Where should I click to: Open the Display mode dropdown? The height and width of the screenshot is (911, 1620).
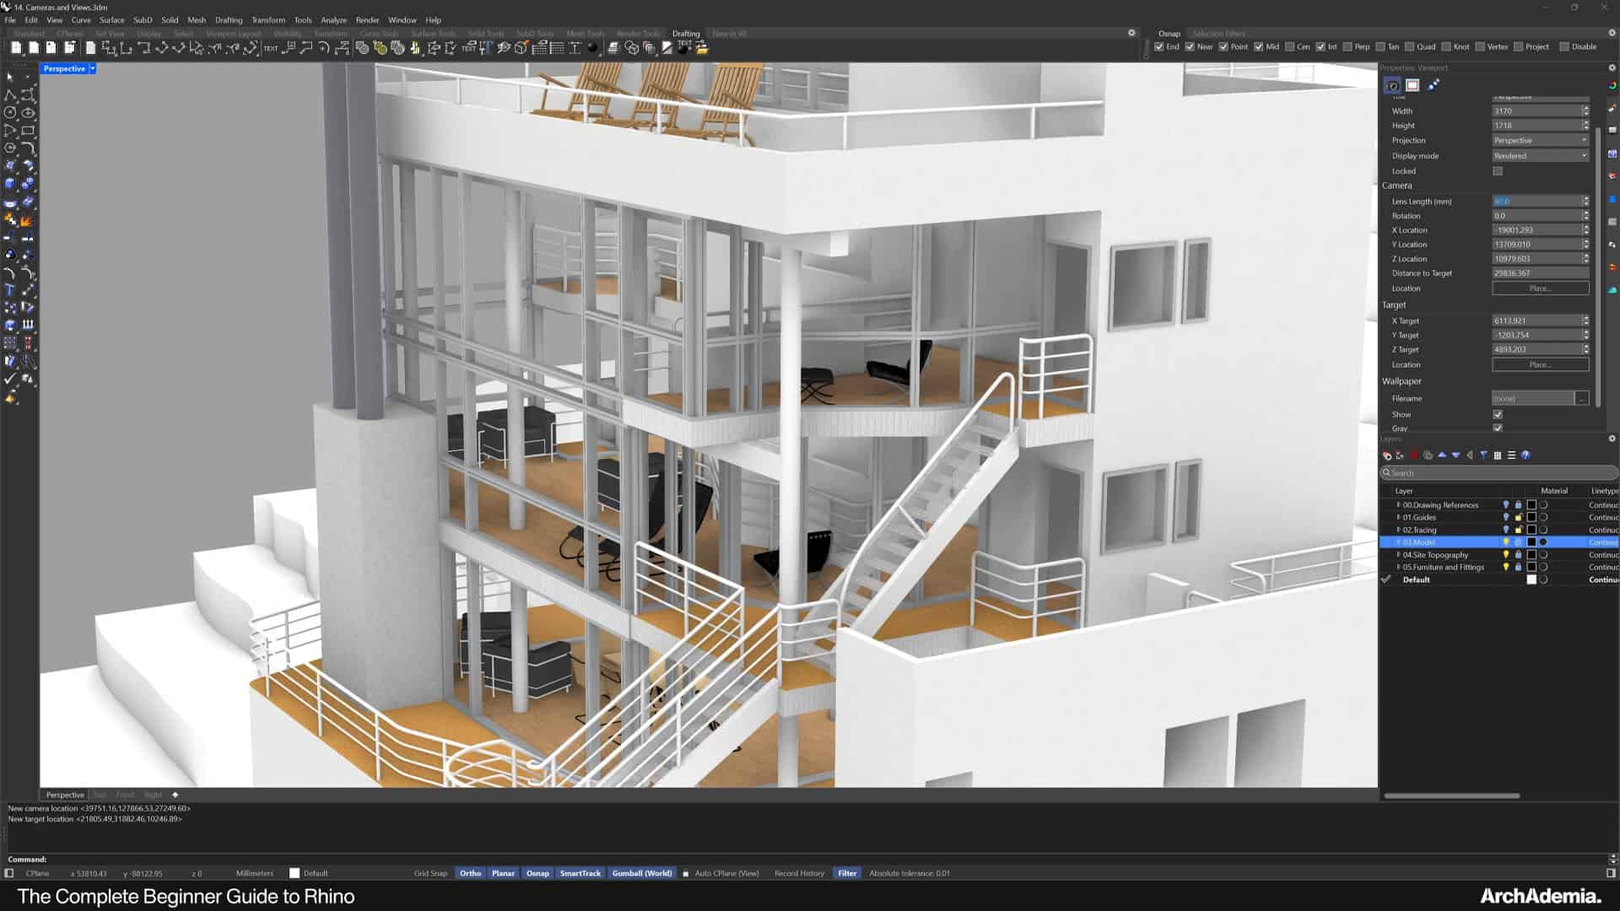[x=1541, y=156]
